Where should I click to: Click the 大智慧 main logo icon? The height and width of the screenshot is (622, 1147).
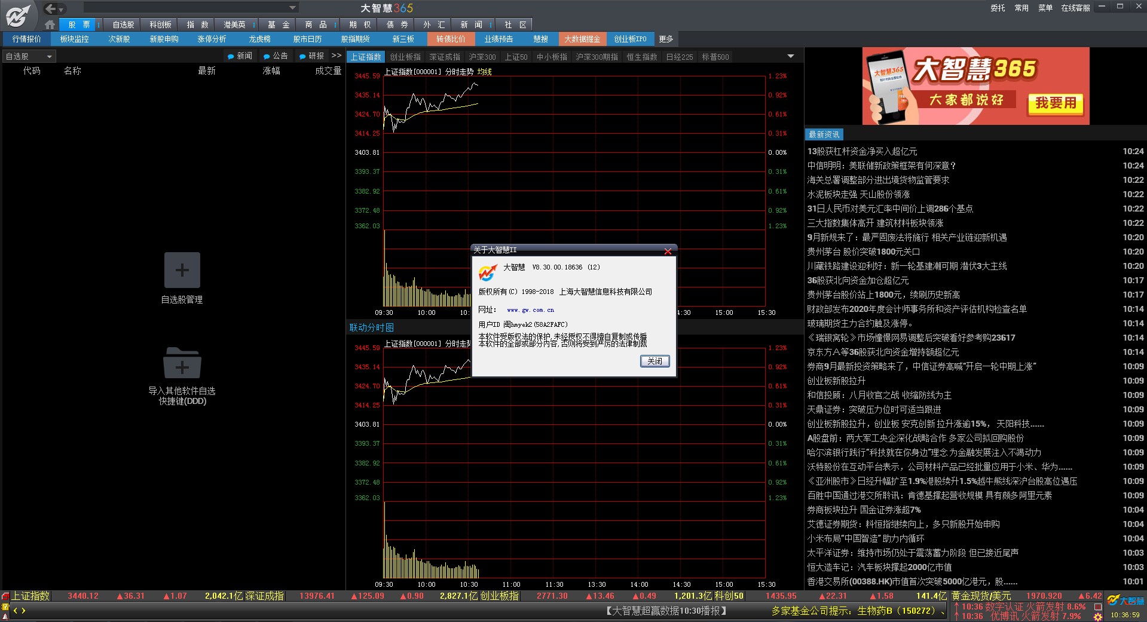pyautogui.click(x=18, y=16)
